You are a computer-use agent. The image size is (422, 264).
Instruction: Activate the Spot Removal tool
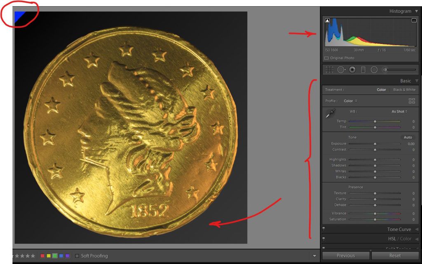coord(341,69)
